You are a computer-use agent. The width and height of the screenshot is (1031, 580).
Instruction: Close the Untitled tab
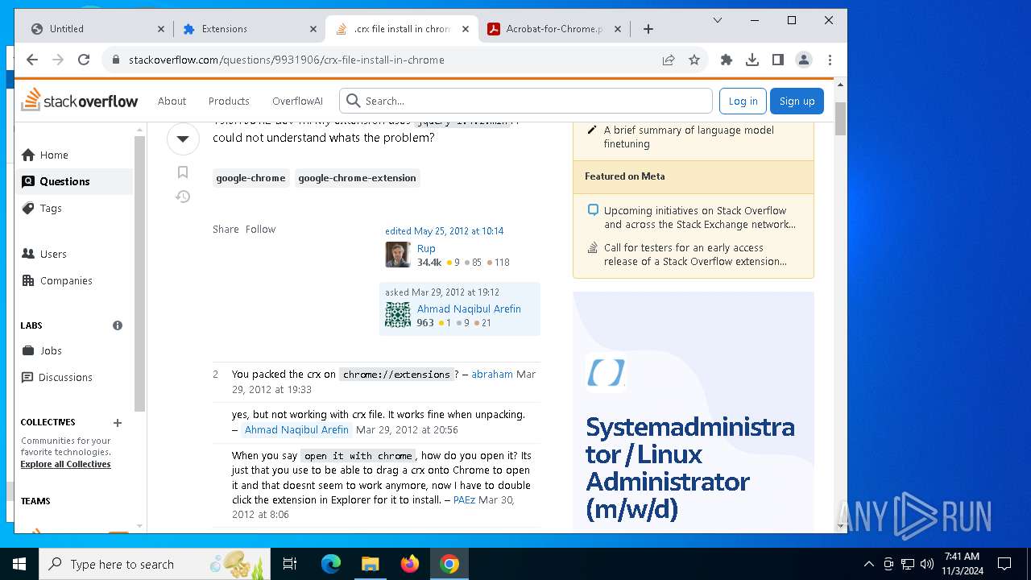click(x=160, y=29)
